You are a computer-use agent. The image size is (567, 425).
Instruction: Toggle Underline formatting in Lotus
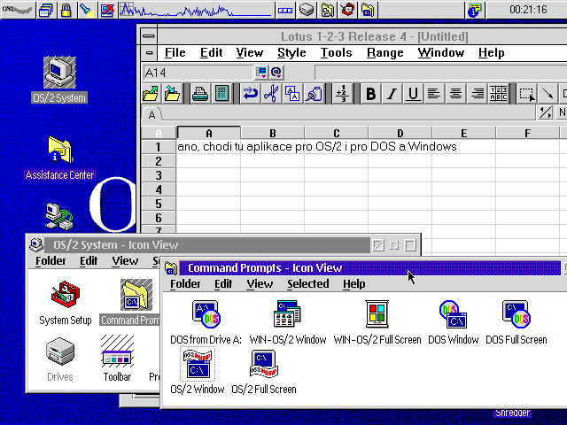click(x=413, y=94)
